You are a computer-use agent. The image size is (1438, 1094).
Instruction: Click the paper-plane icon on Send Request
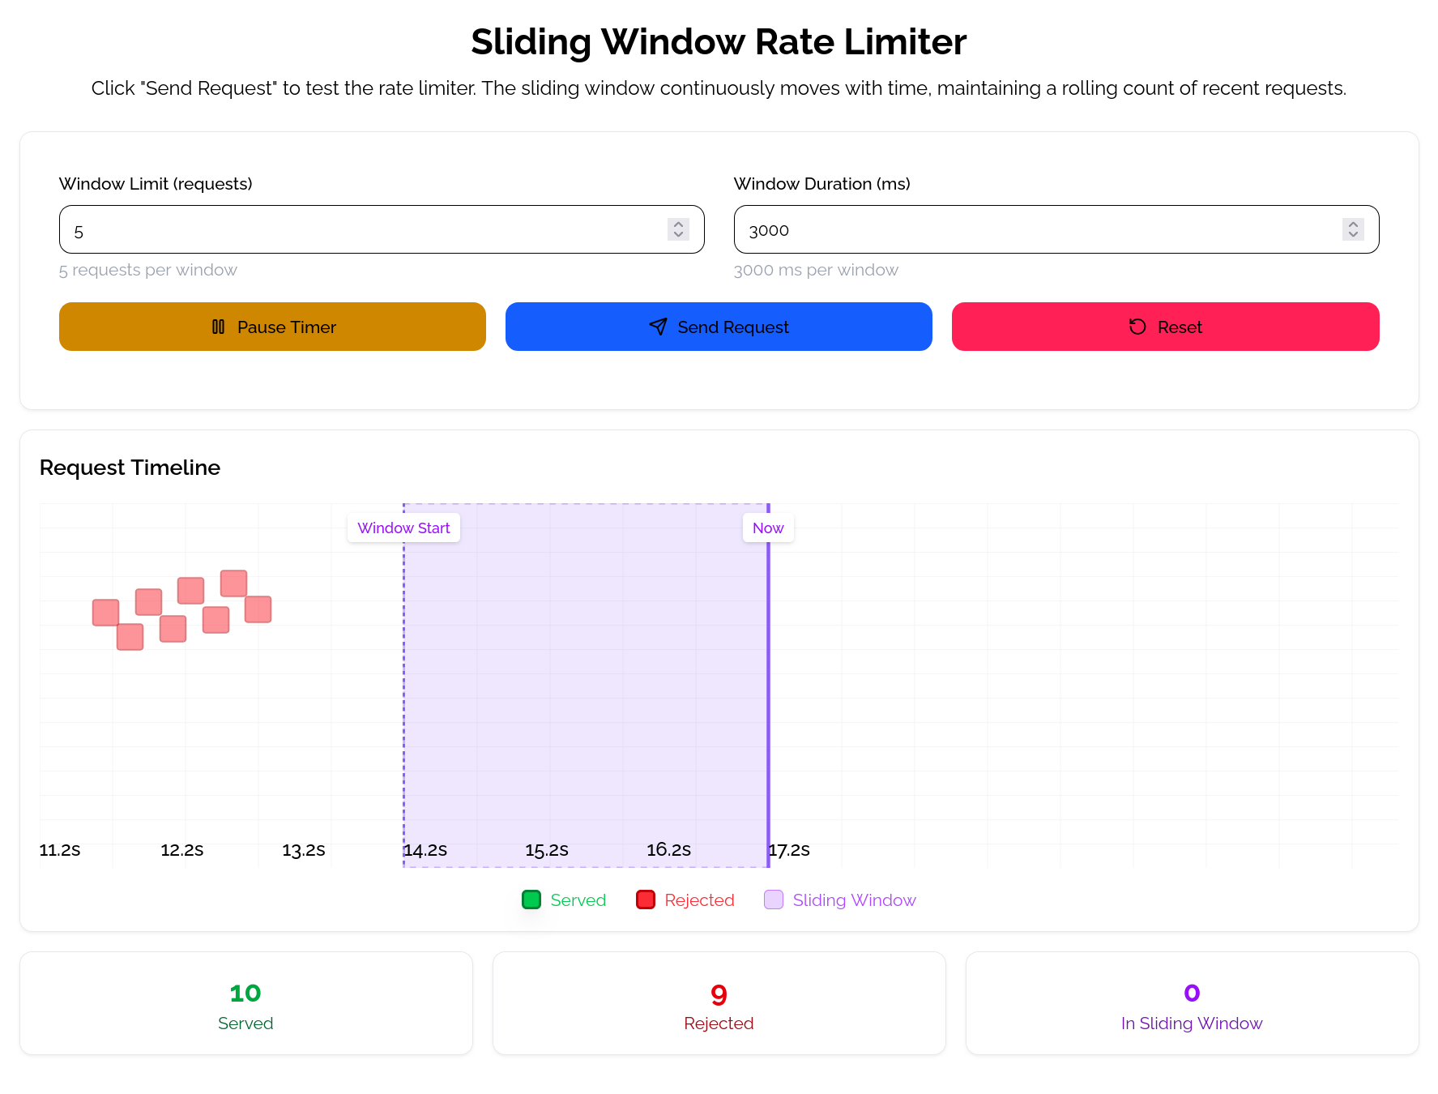tap(657, 327)
